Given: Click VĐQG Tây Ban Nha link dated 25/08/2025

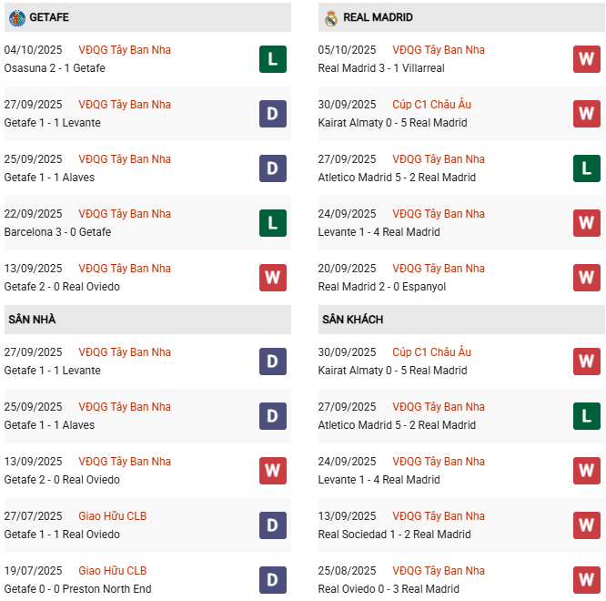Looking at the screenshot, I should [x=439, y=571].
